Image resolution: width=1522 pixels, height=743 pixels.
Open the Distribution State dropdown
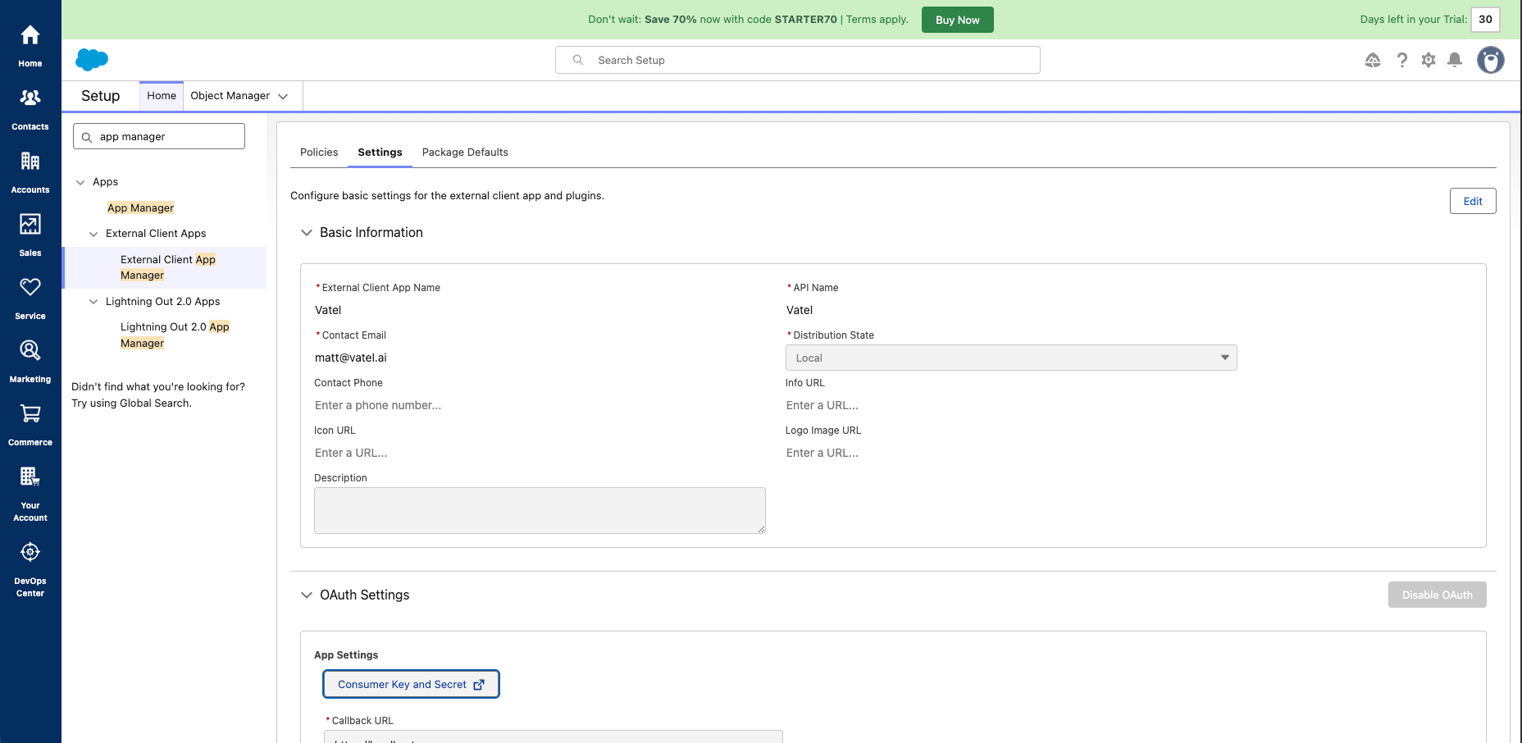(x=1011, y=358)
